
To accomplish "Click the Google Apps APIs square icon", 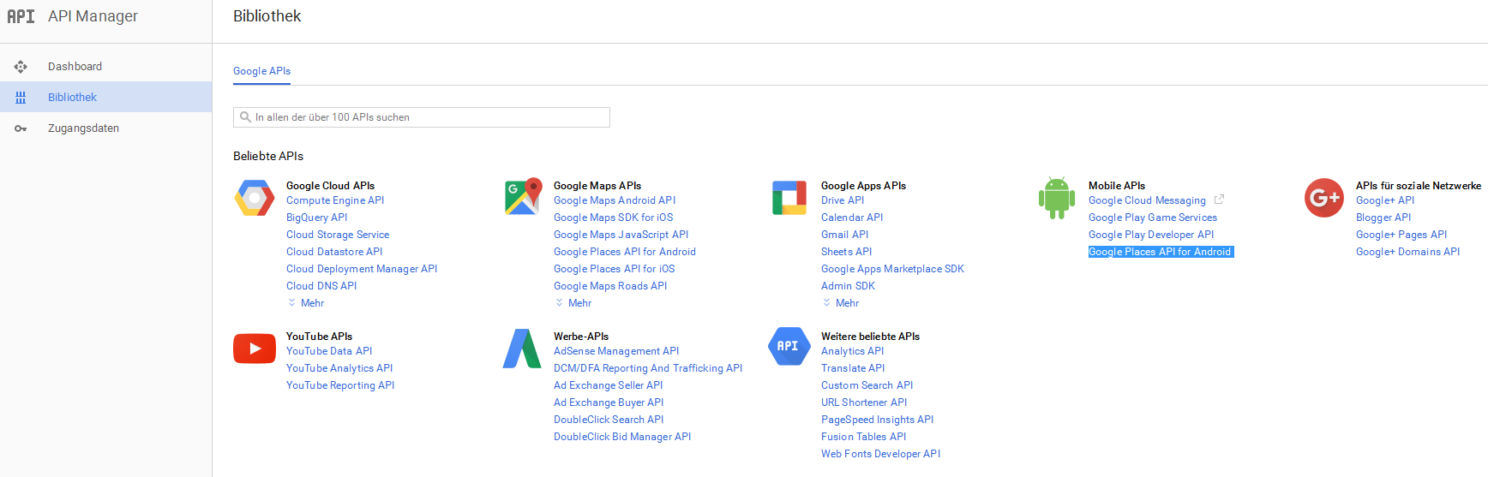I will click(789, 197).
